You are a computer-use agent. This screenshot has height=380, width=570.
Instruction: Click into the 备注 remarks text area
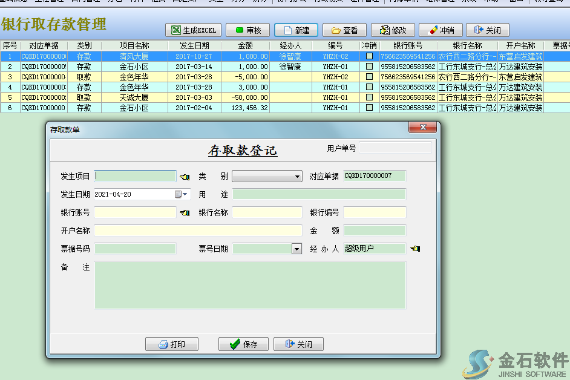tap(250, 284)
